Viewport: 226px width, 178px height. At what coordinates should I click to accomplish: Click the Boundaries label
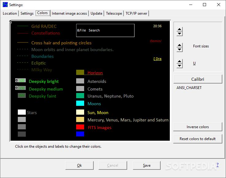click(x=42, y=56)
